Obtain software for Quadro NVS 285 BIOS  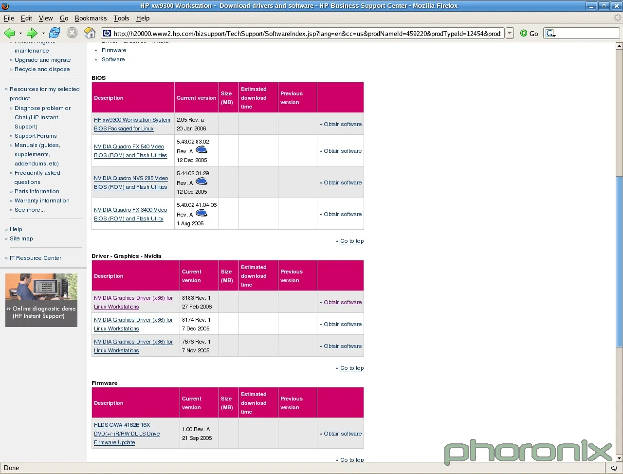coord(343,182)
